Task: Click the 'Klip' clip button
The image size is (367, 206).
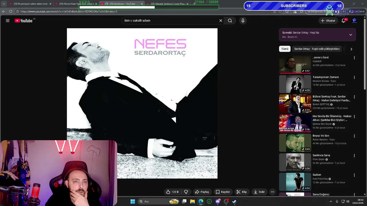Action: pyautogui.click(x=241, y=192)
